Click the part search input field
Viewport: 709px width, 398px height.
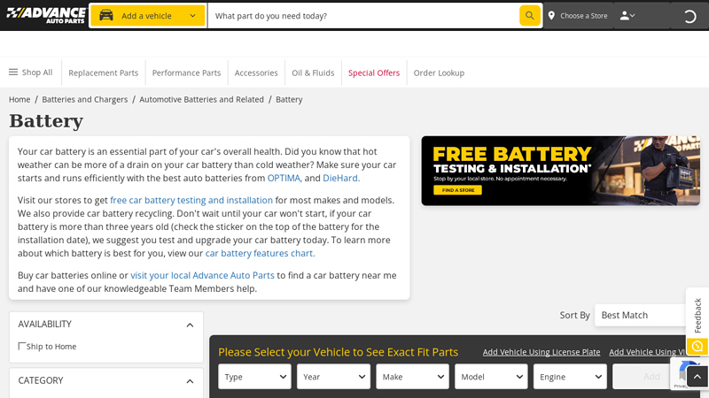click(x=363, y=16)
